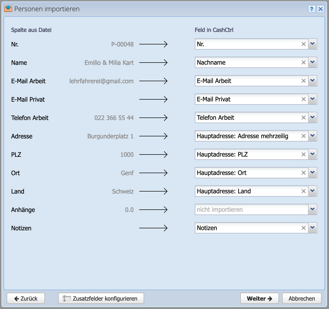Clear the Notizen field mapping
The width and height of the screenshot is (329, 309).
pos(303,228)
